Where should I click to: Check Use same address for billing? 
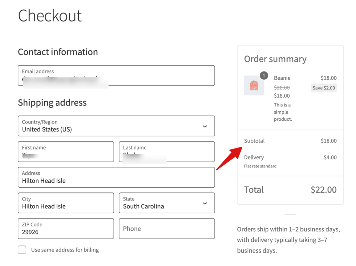pos(22,250)
